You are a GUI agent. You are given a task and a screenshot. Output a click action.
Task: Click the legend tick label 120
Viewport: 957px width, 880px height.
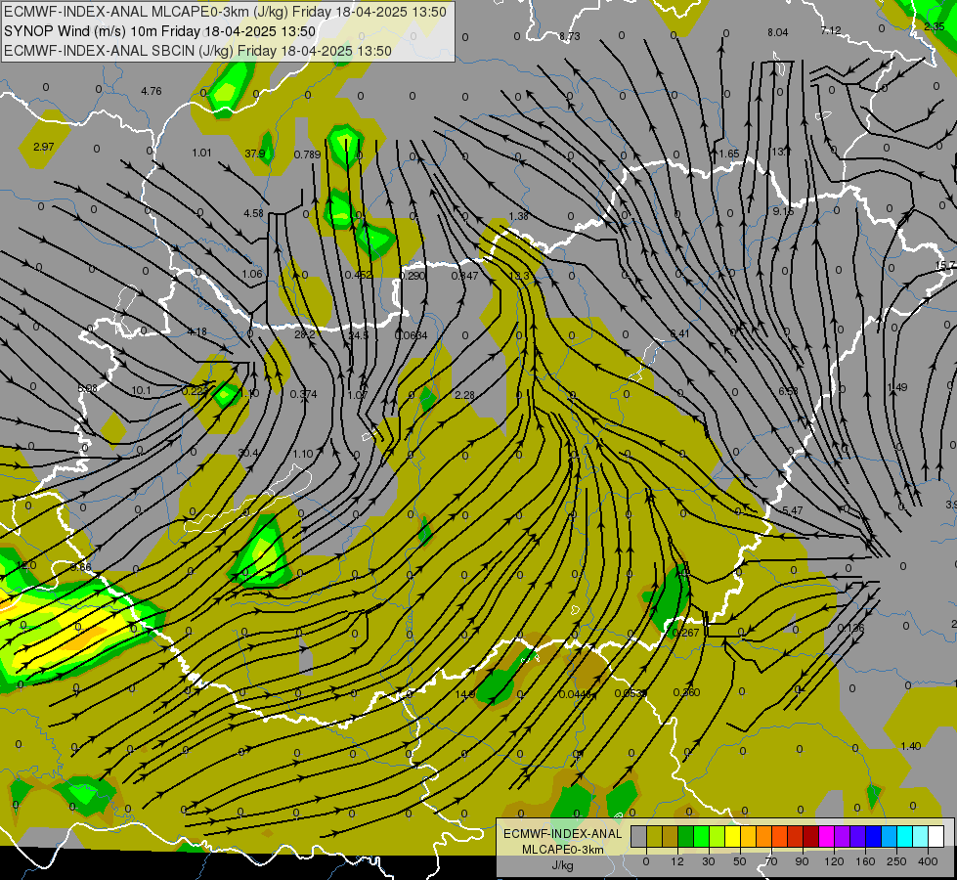834,861
